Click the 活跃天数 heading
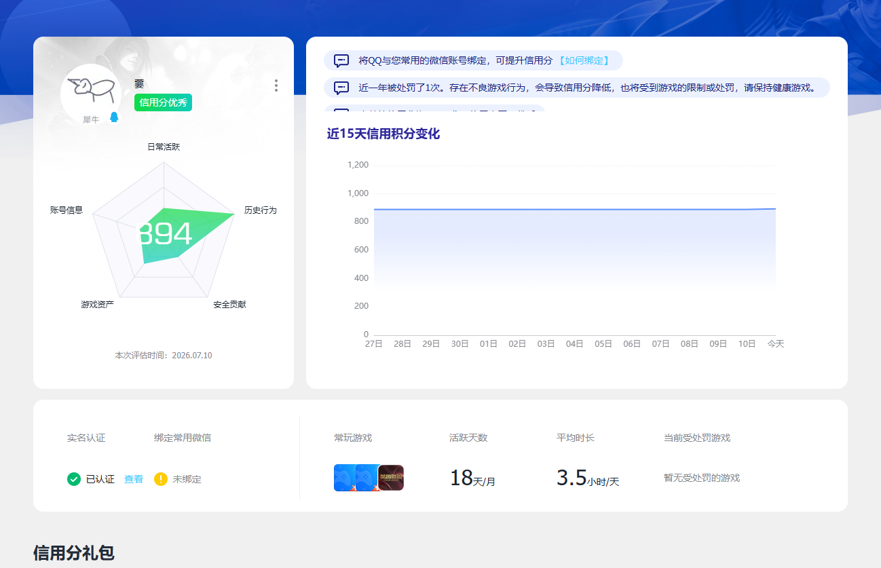This screenshot has height=568, width=881. (x=468, y=438)
